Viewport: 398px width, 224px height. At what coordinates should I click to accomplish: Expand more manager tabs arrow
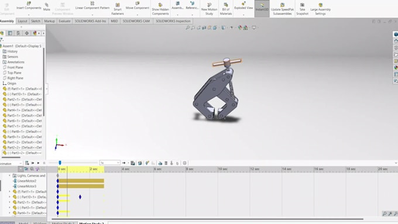43,33
